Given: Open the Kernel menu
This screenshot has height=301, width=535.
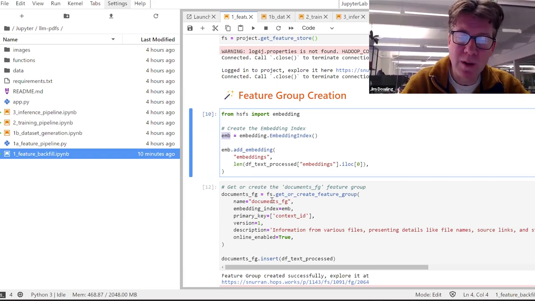Looking at the screenshot, I should pos(75,3).
